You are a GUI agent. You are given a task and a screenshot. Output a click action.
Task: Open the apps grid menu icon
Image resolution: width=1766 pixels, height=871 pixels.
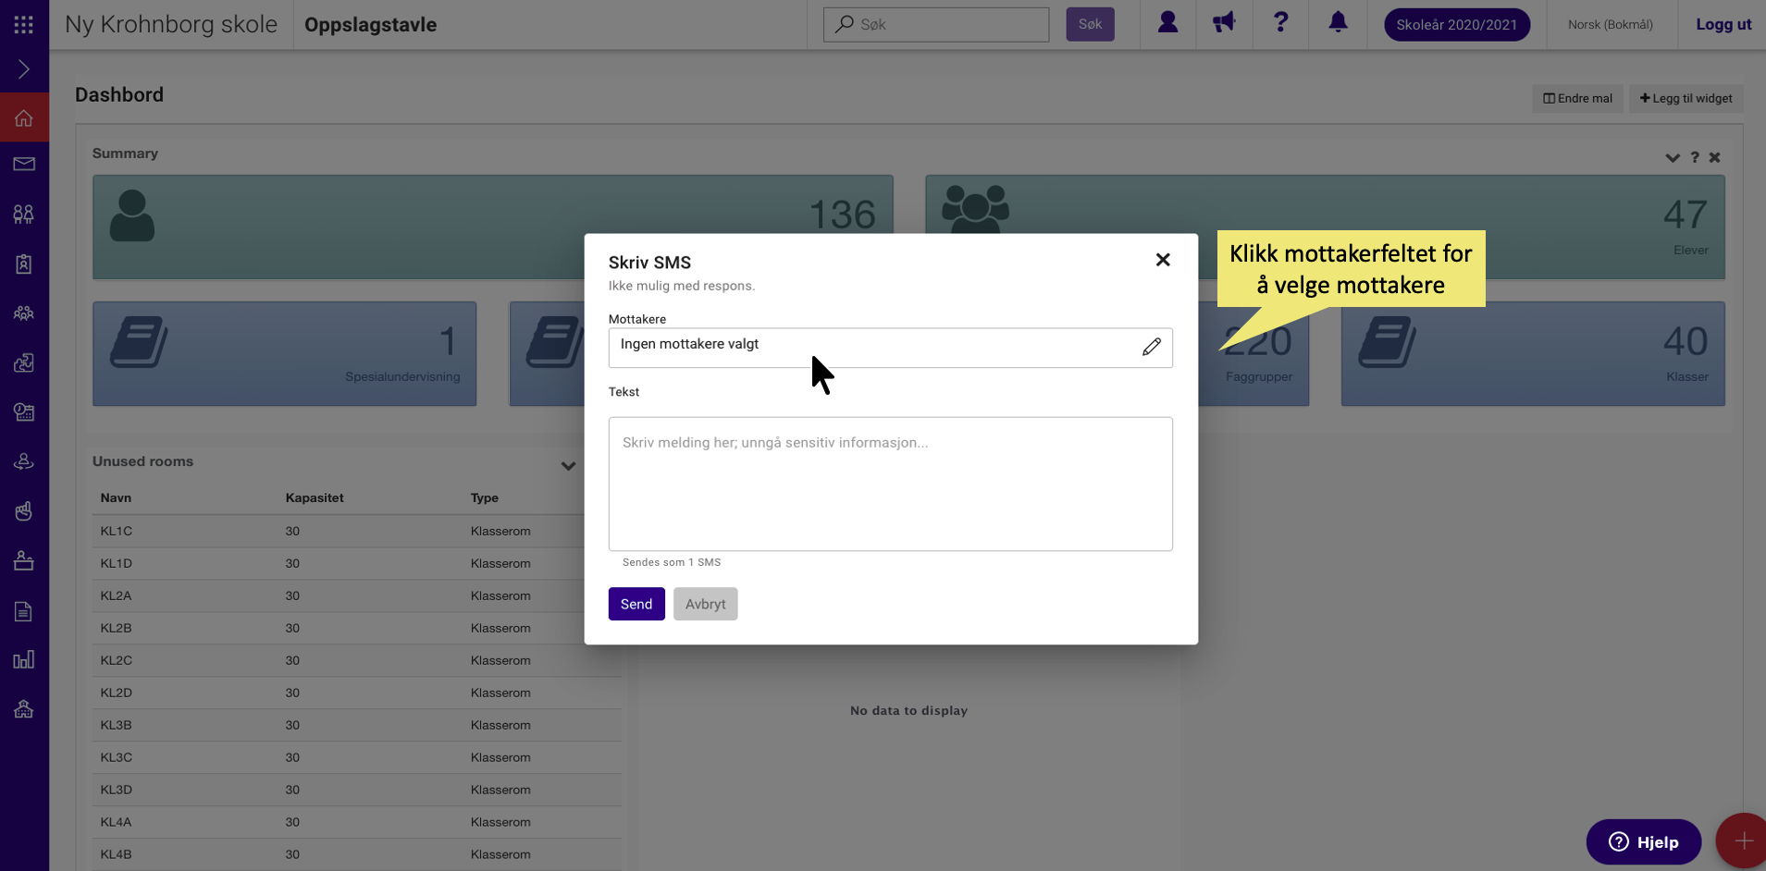click(x=24, y=25)
